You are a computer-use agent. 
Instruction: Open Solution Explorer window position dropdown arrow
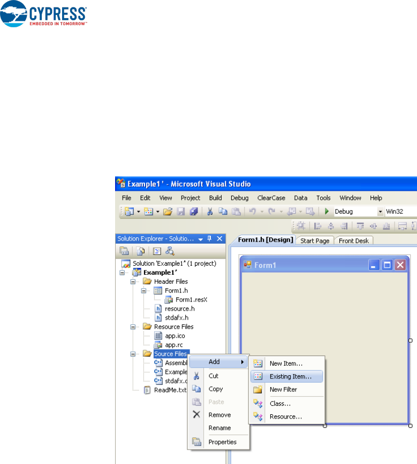(x=201, y=239)
